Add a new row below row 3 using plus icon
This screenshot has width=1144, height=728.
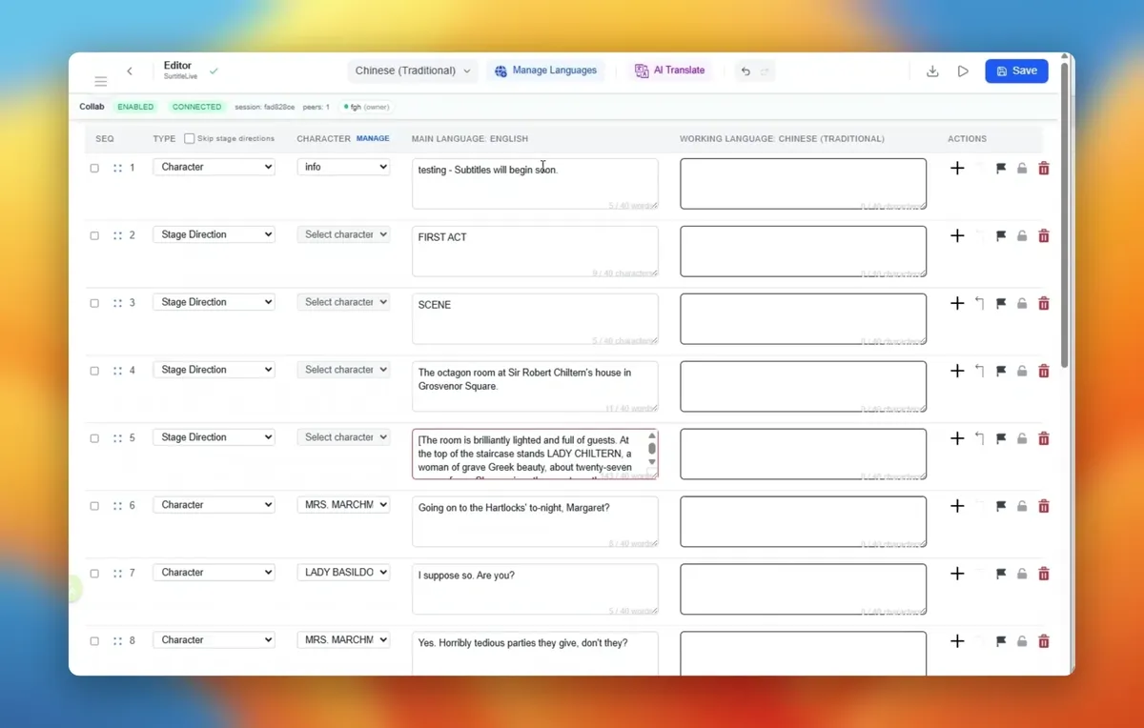957,303
